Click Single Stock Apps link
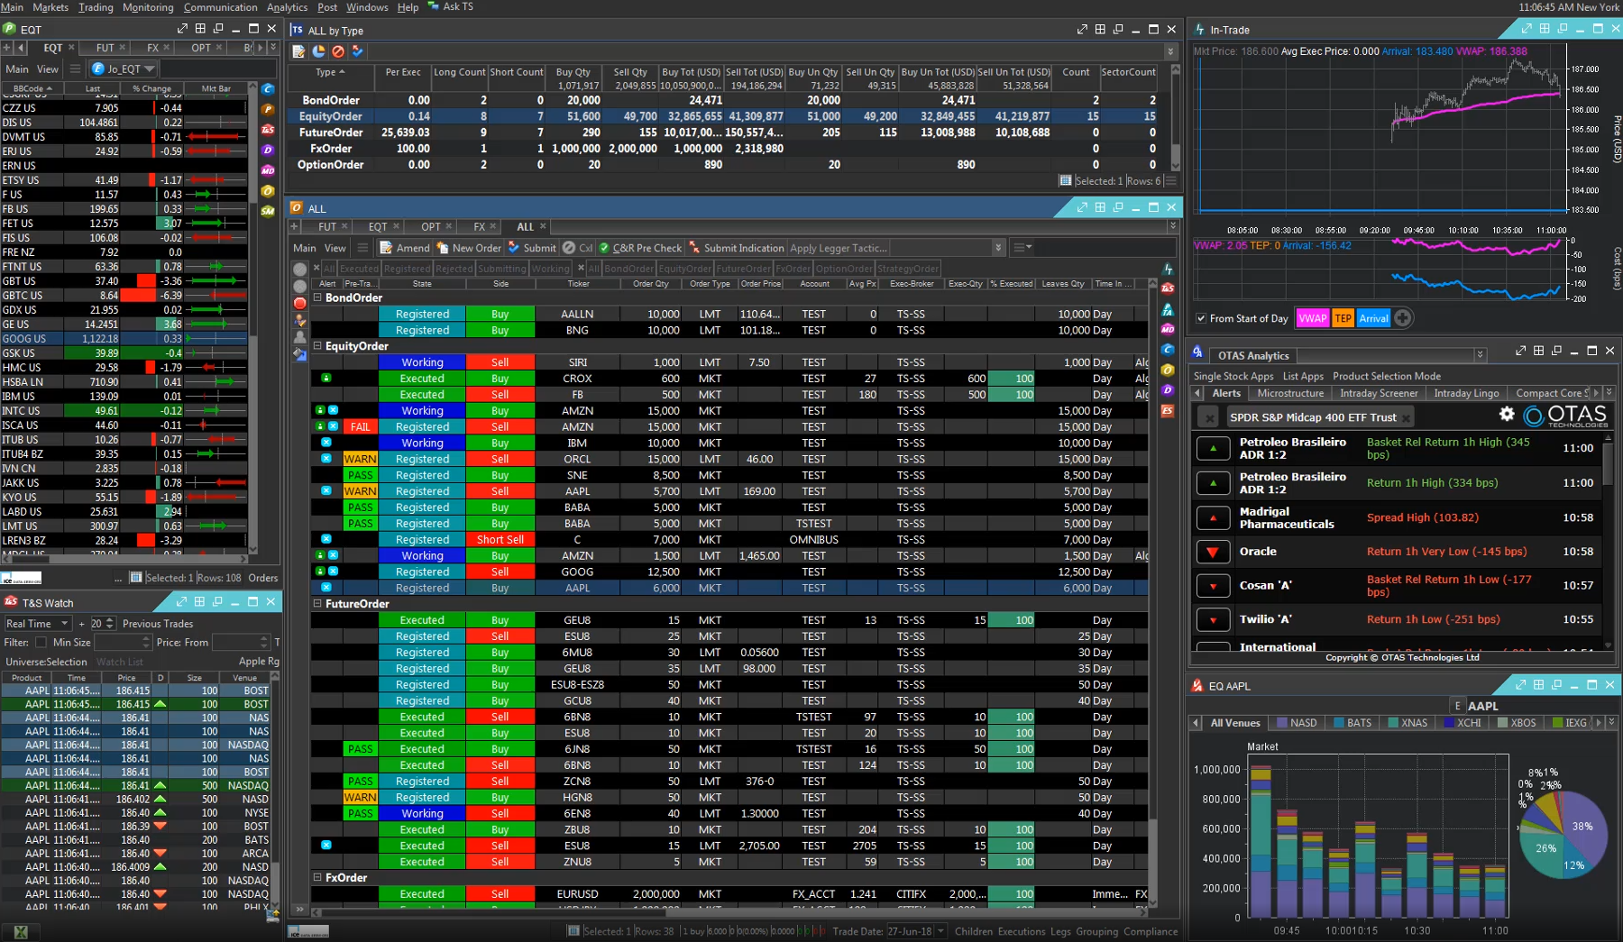The width and height of the screenshot is (1623, 942). click(1233, 376)
